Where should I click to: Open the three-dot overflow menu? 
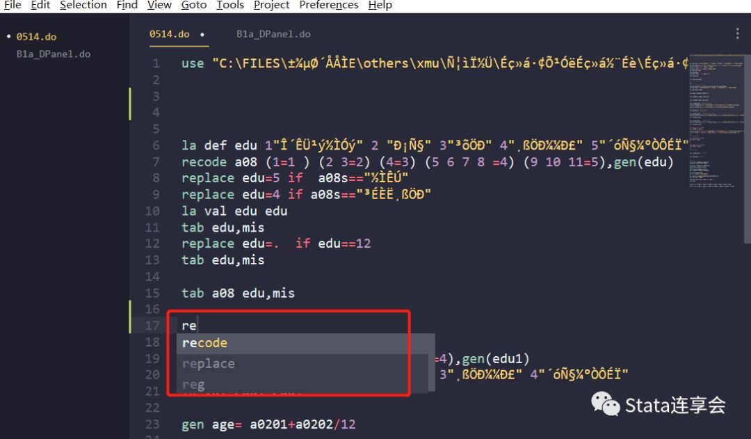pyautogui.click(x=737, y=33)
